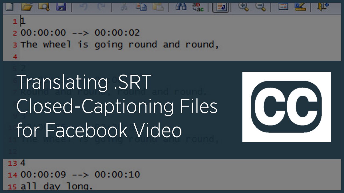Click line number 15 in the margin

13,187
